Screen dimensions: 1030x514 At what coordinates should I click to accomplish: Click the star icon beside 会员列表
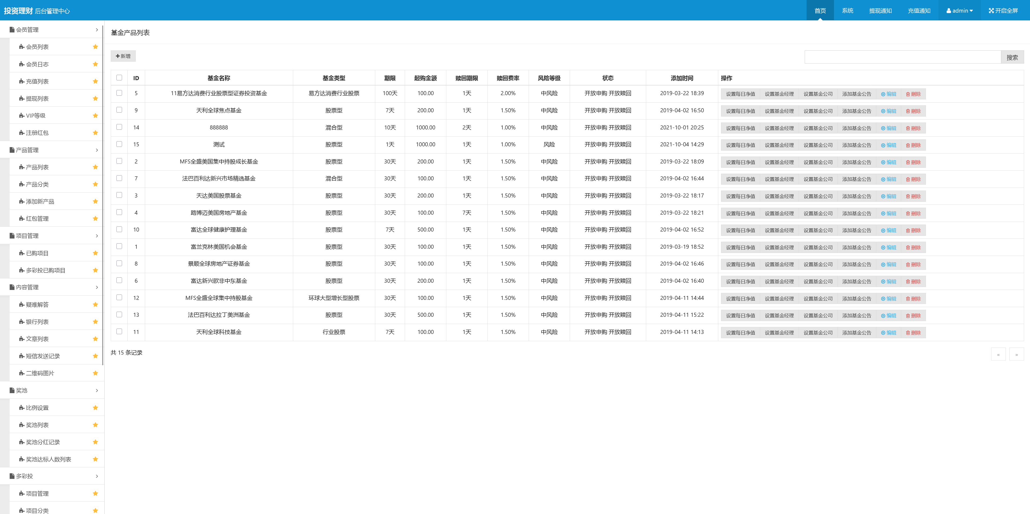point(95,47)
